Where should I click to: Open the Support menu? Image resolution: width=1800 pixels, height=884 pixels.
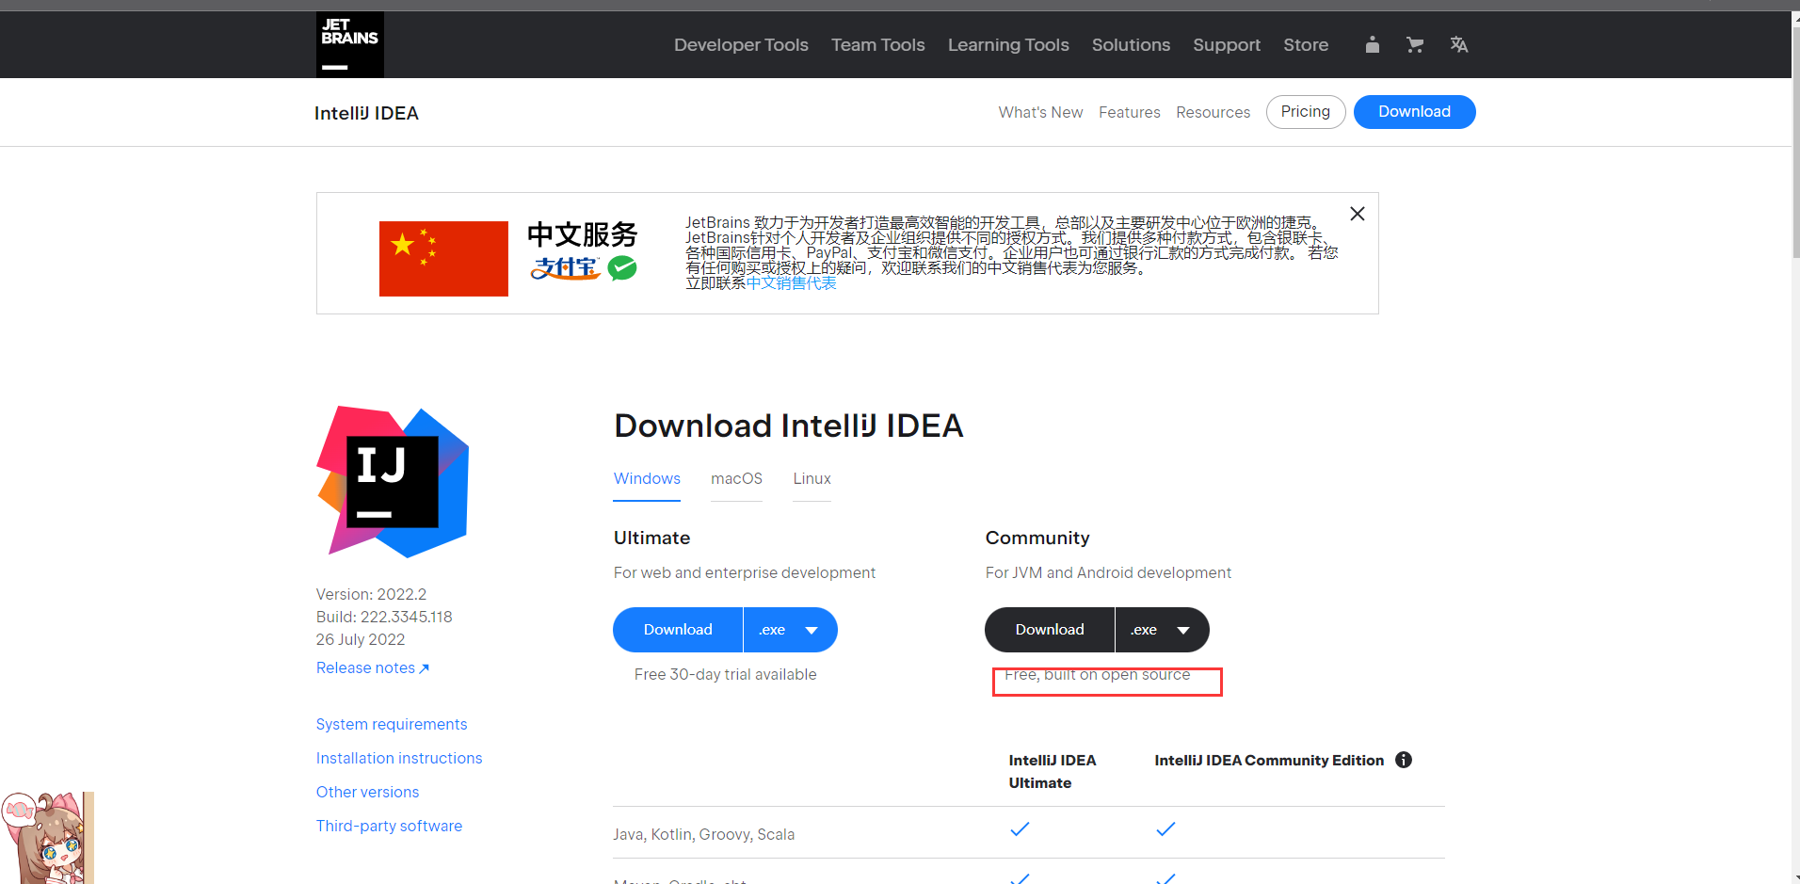(1227, 44)
